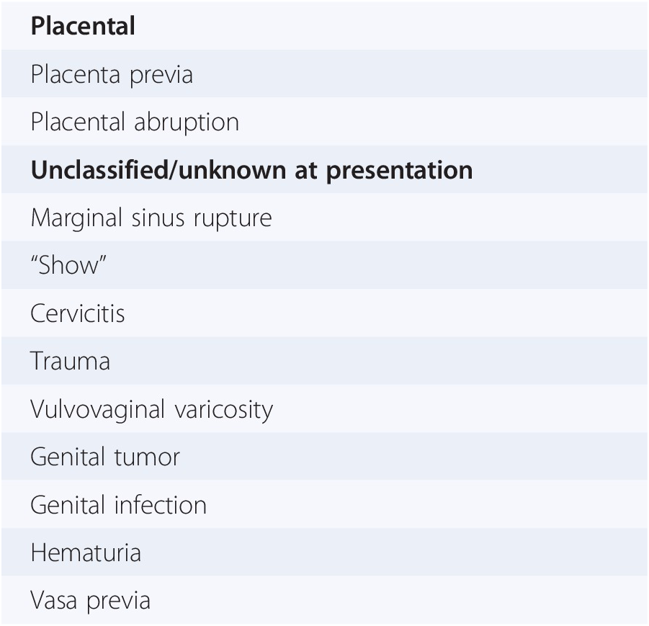
Task: Select the "Show" row
Action: coord(324,265)
